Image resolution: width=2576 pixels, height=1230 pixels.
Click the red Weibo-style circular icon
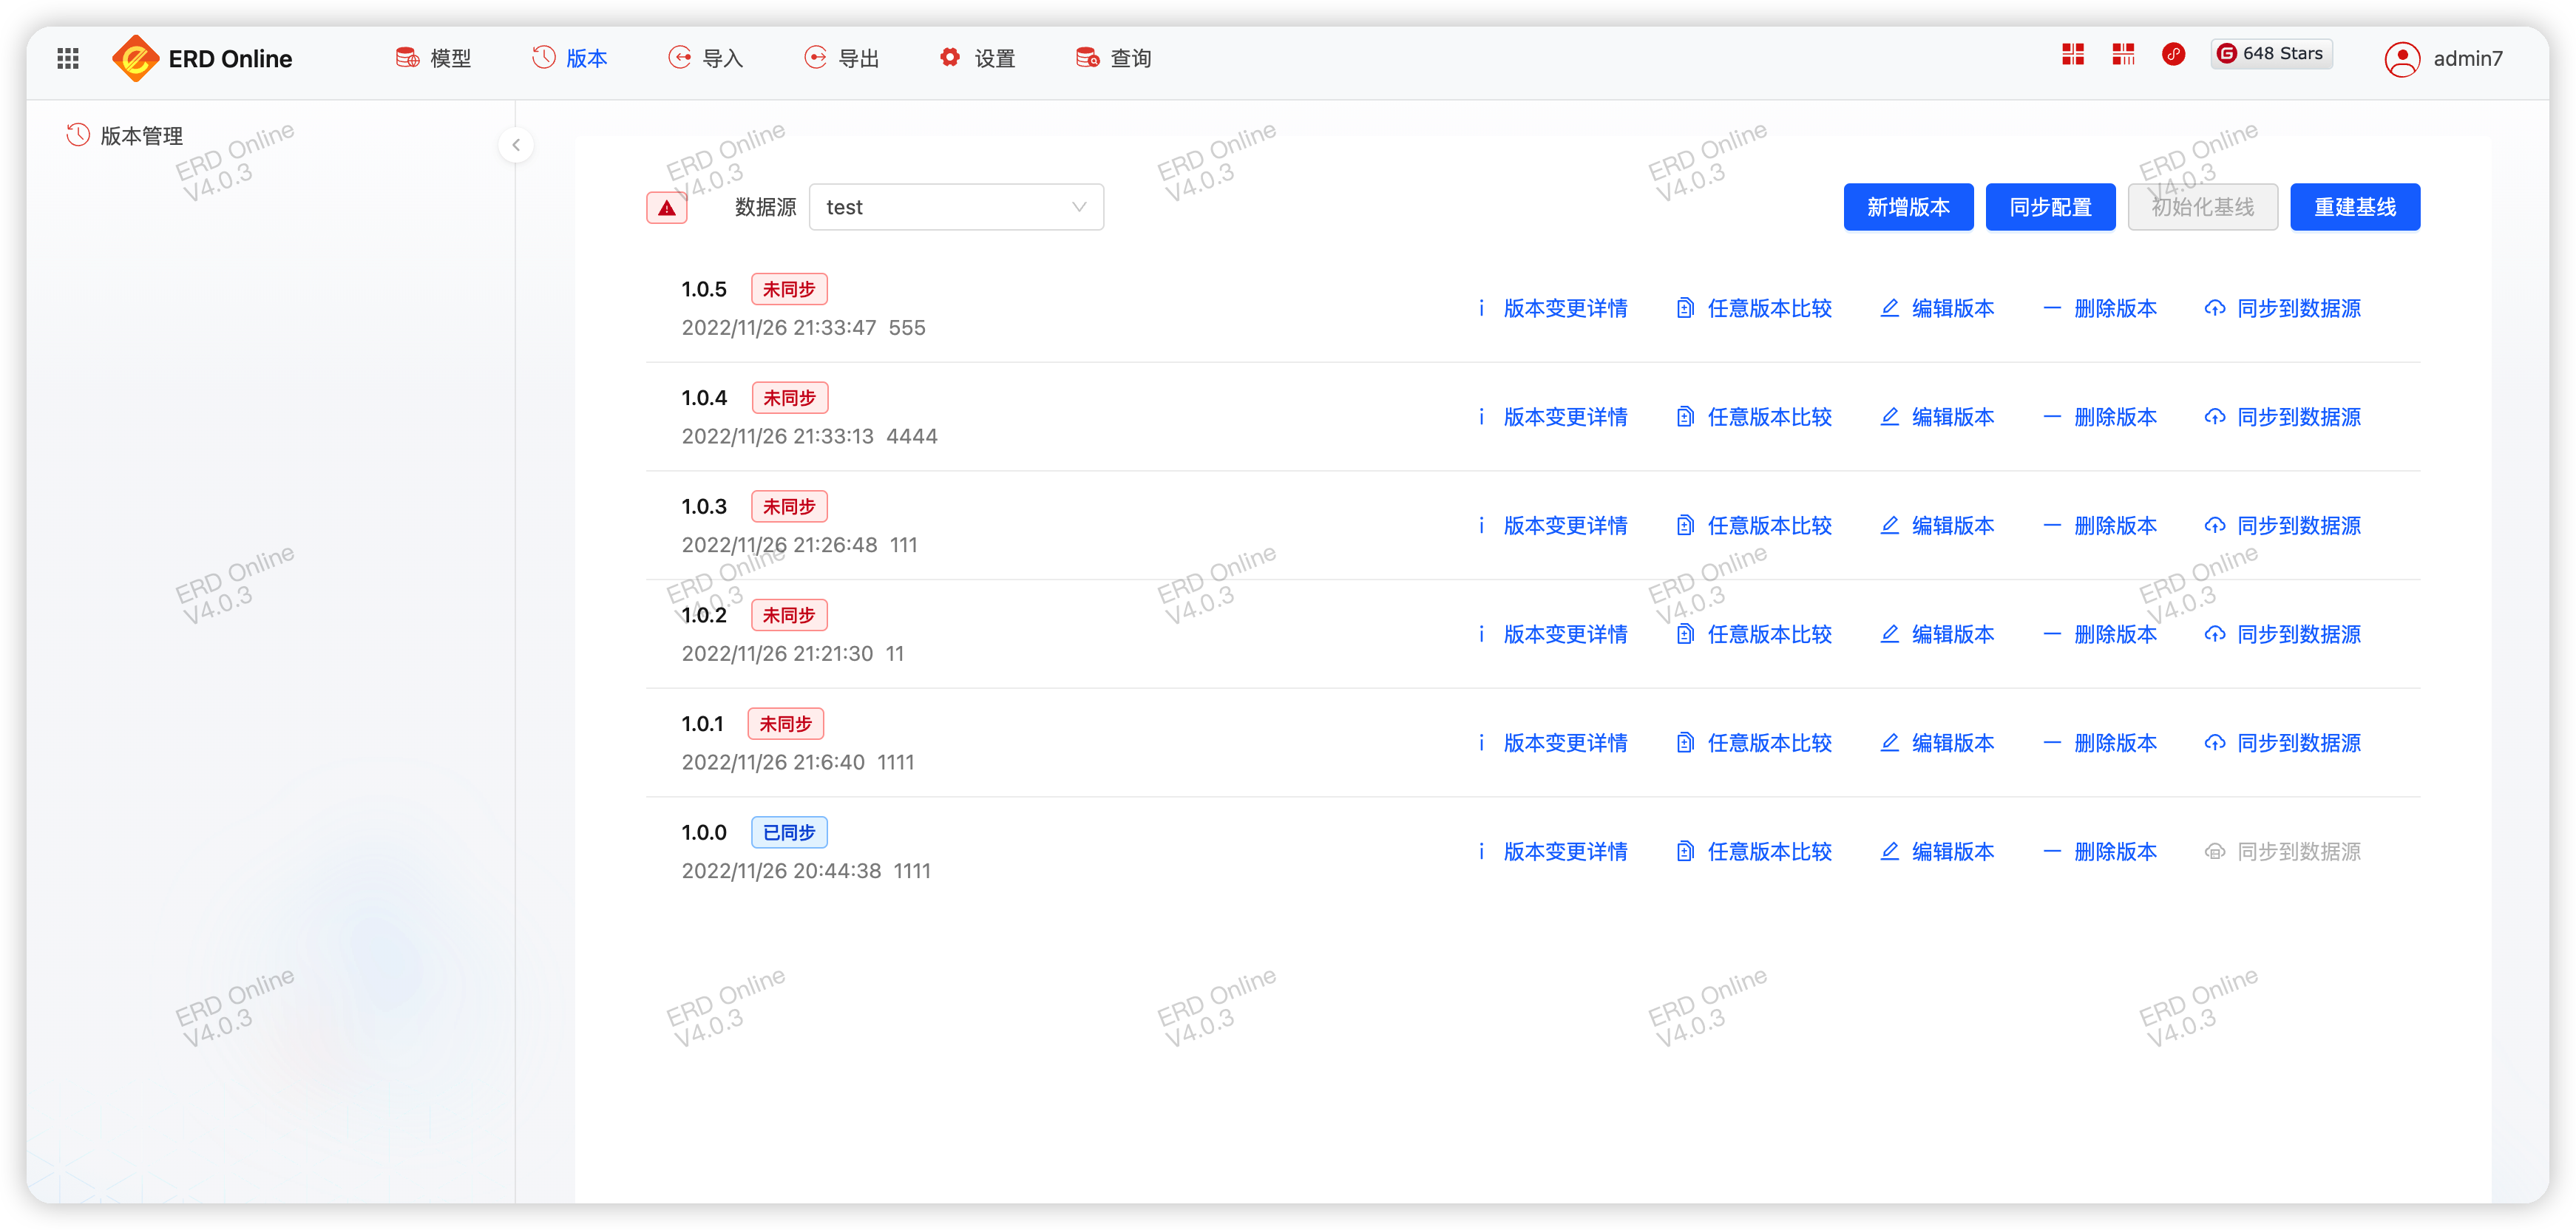click(2172, 54)
